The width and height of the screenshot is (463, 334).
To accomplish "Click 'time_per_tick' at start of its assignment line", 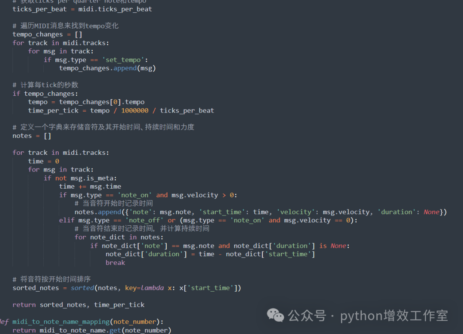I will tap(53, 110).
